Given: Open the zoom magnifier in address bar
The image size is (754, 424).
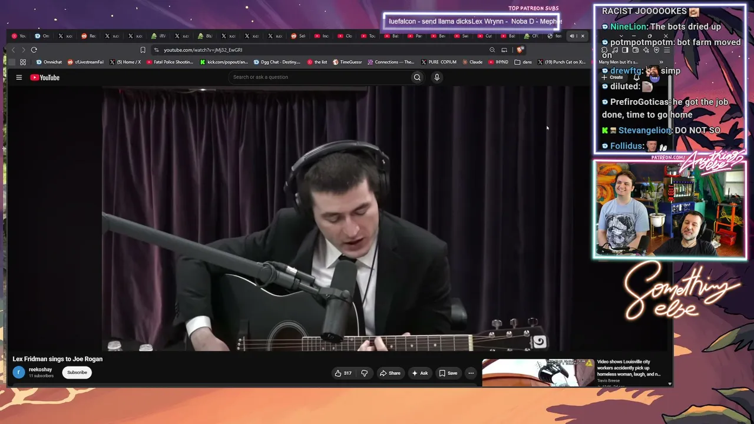Looking at the screenshot, I should (x=492, y=50).
